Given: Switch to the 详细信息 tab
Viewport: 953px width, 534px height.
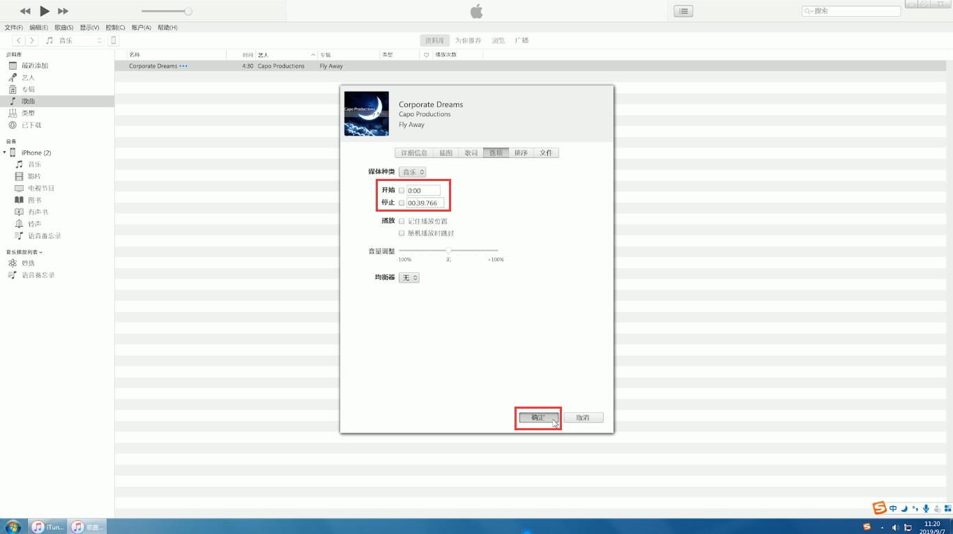Looking at the screenshot, I should point(414,153).
